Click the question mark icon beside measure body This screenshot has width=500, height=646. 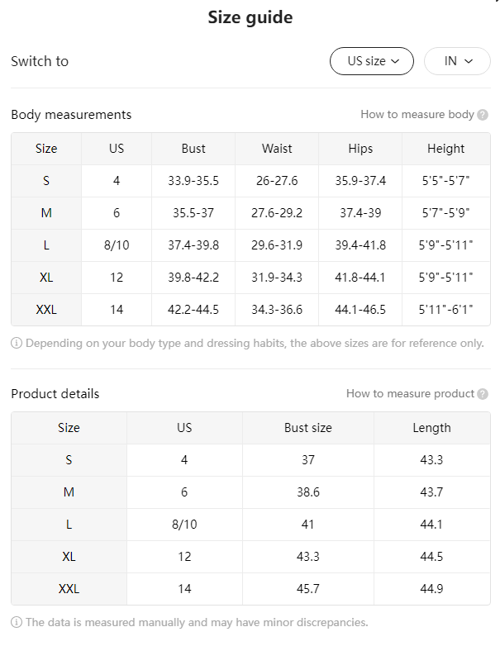tap(483, 115)
